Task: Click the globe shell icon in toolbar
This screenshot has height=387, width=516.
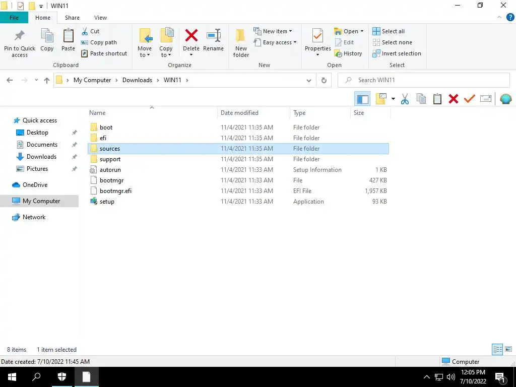Action: 505,99
